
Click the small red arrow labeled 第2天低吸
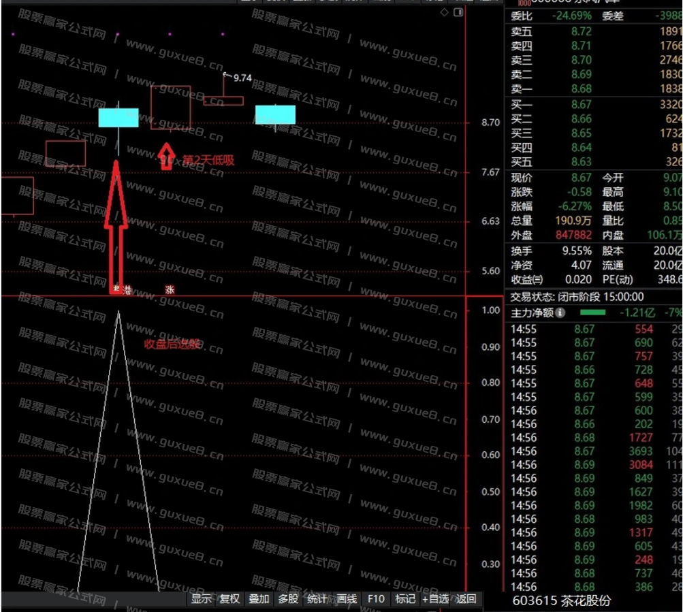(x=165, y=156)
